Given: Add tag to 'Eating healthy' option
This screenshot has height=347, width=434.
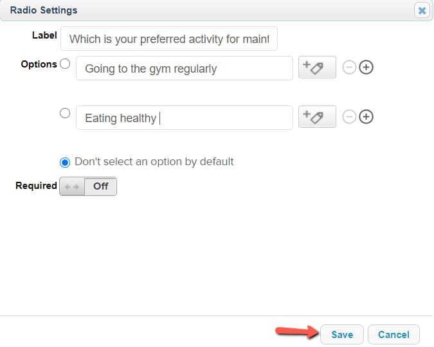Looking at the screenshot, I should (317, 116).
